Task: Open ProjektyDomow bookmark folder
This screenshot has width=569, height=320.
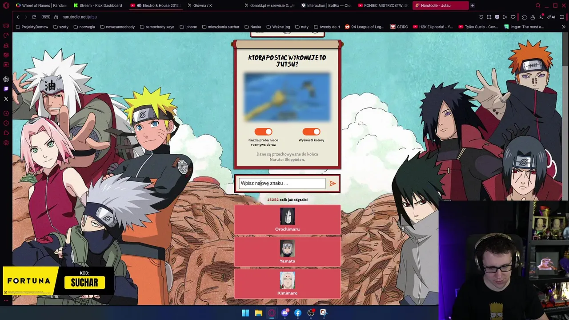Action: [32, 27]
